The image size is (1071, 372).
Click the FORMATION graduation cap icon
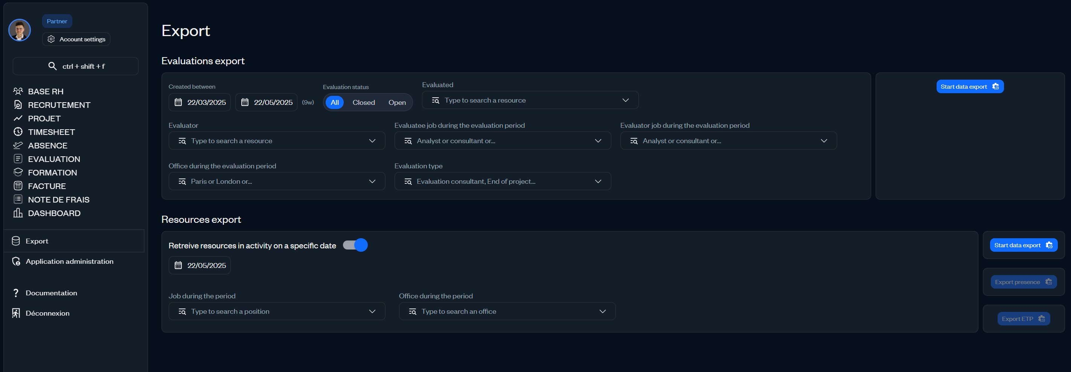click(x=18, y=172)
